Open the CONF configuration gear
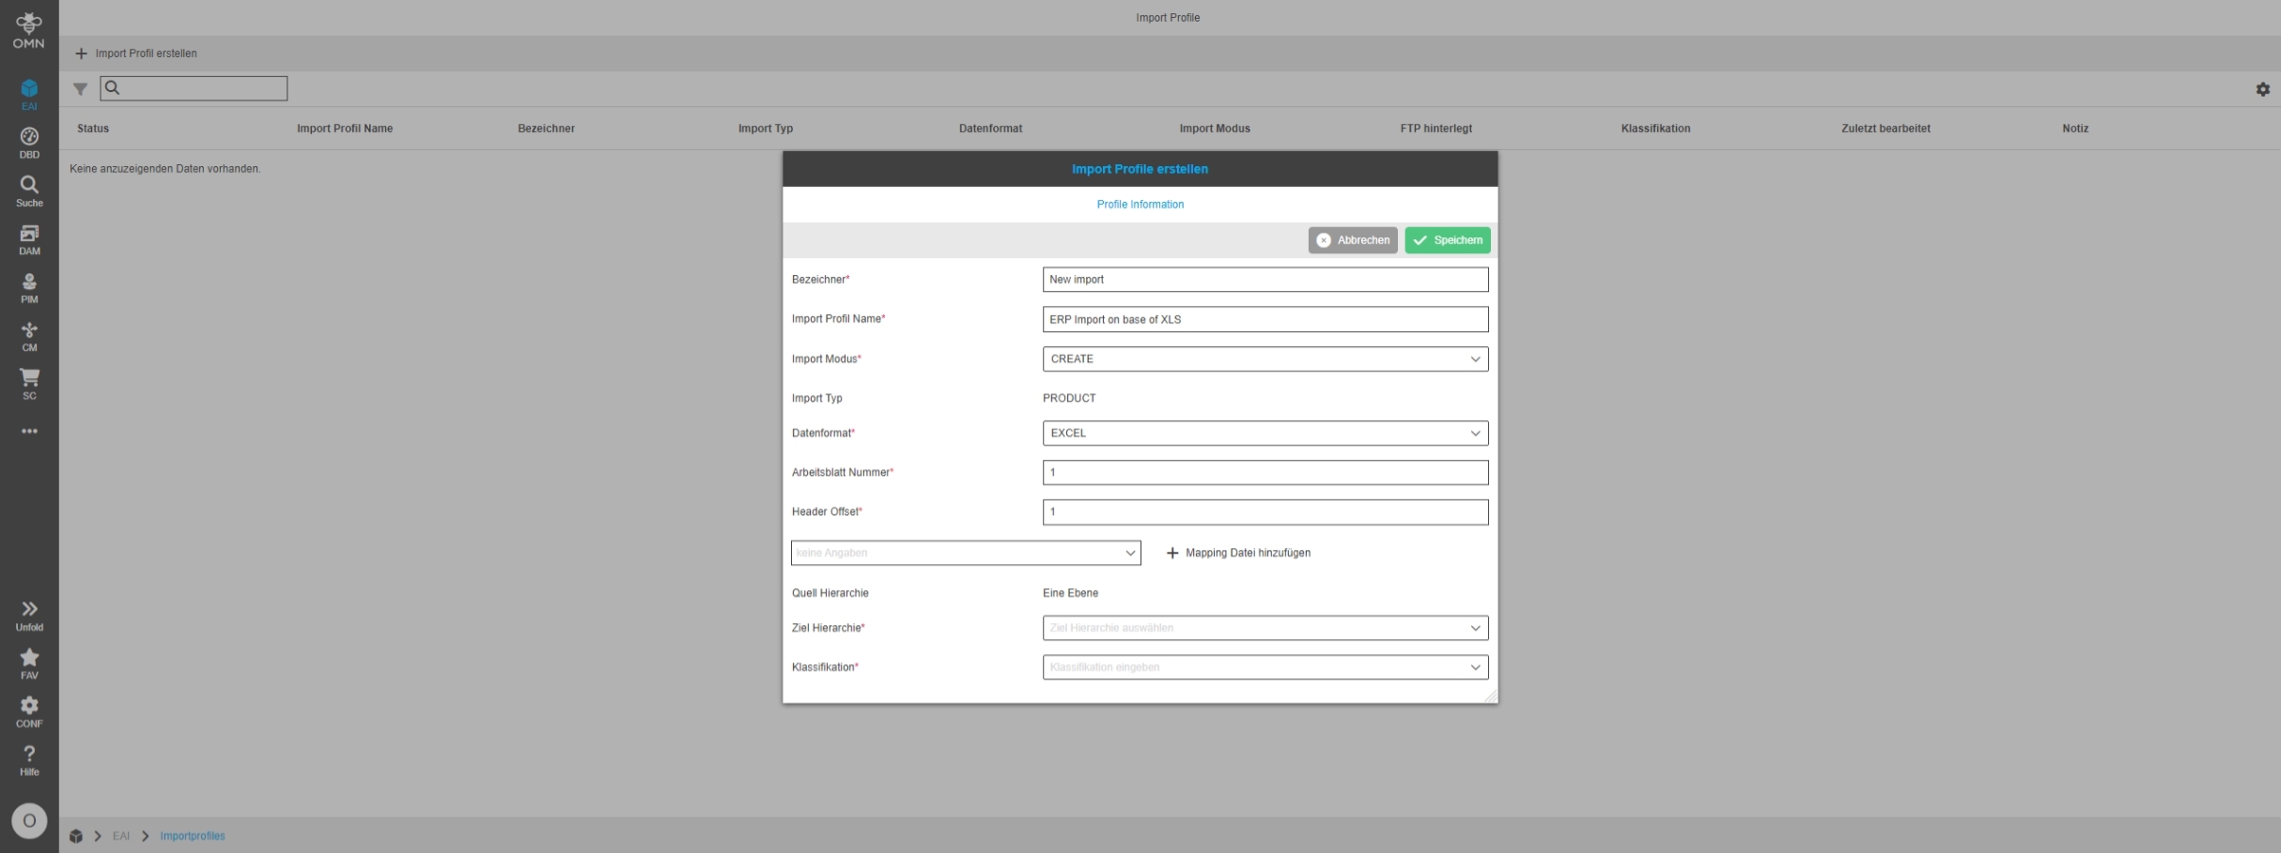 click(x=29, y=712)
